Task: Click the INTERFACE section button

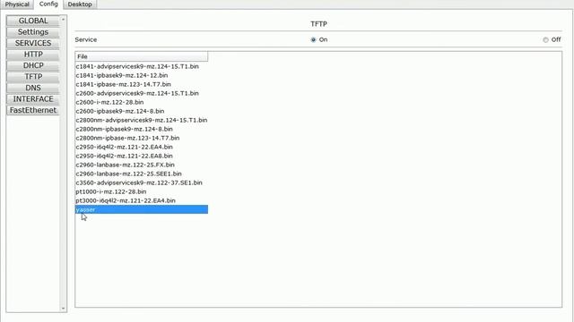Action: tap(33, 99)
